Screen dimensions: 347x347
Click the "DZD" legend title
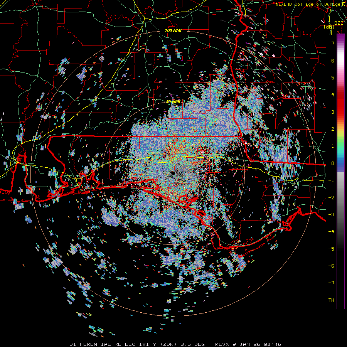click(339, 23)
